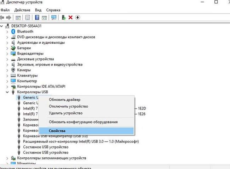
Task: Select the Компьютер tree label
Action: tap(27, 81)
